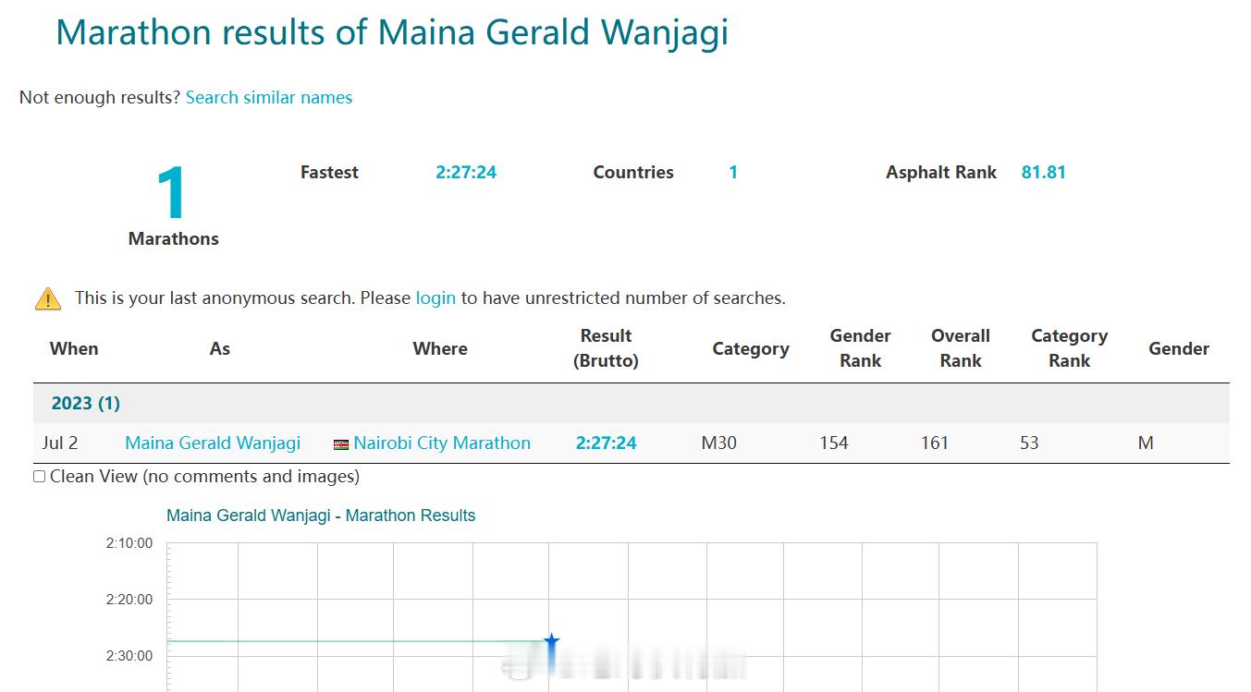This screenshot has height=692, width=1251.
Task: Sort by the Overall Rank column header
Action: [961, 348]
